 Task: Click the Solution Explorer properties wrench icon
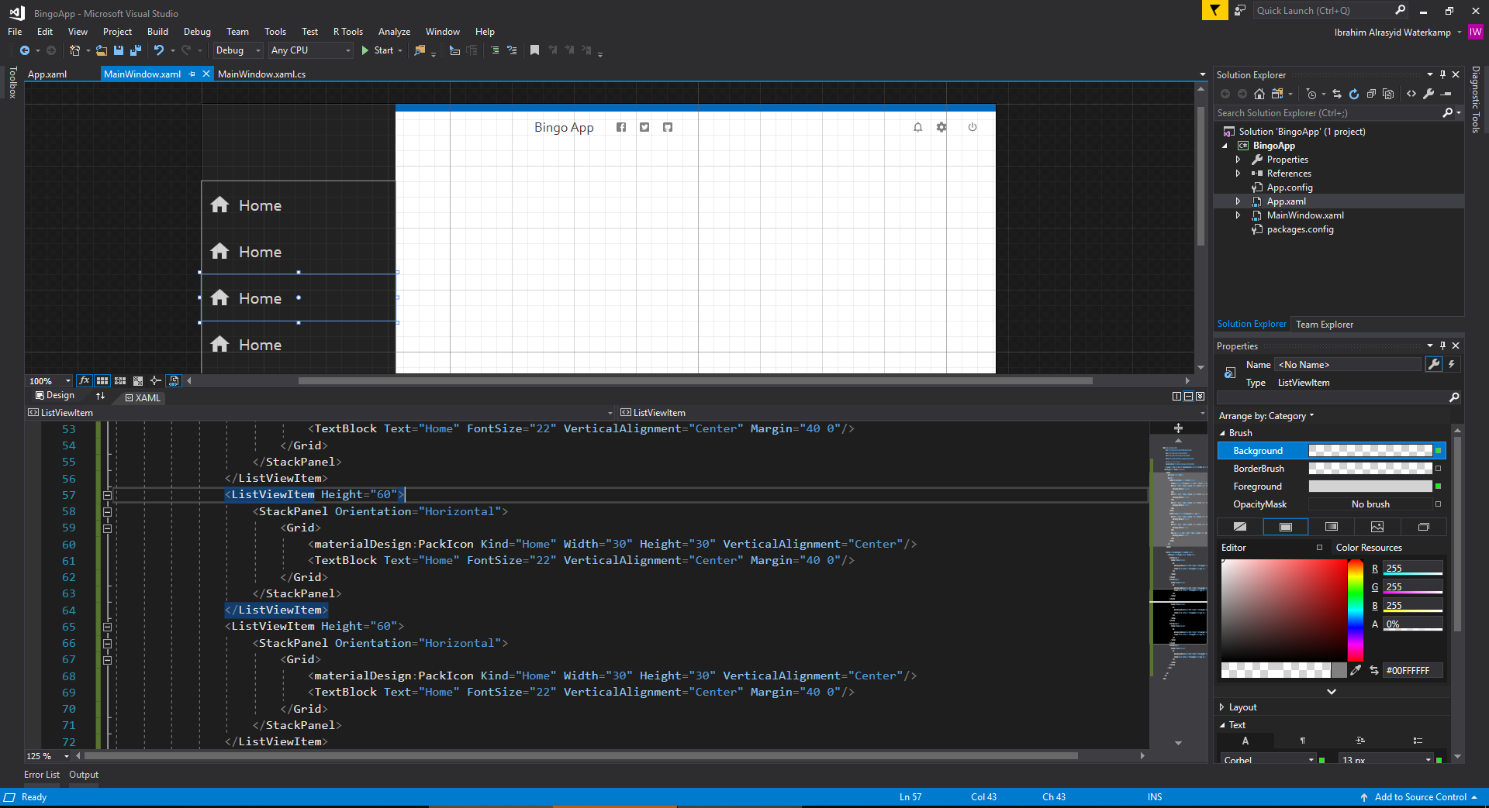(x=1429, y=94)
